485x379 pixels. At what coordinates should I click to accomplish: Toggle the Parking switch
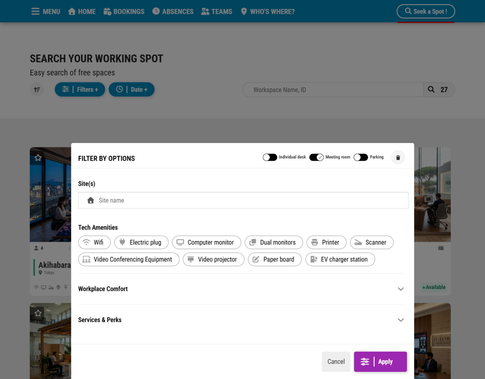coord(360,157)
